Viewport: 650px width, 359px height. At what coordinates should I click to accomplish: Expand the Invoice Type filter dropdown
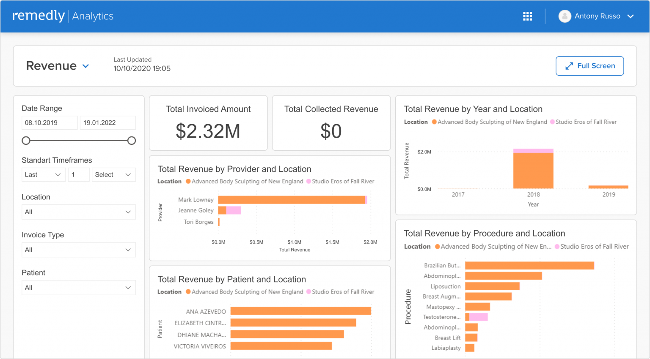tap(79, 250)
